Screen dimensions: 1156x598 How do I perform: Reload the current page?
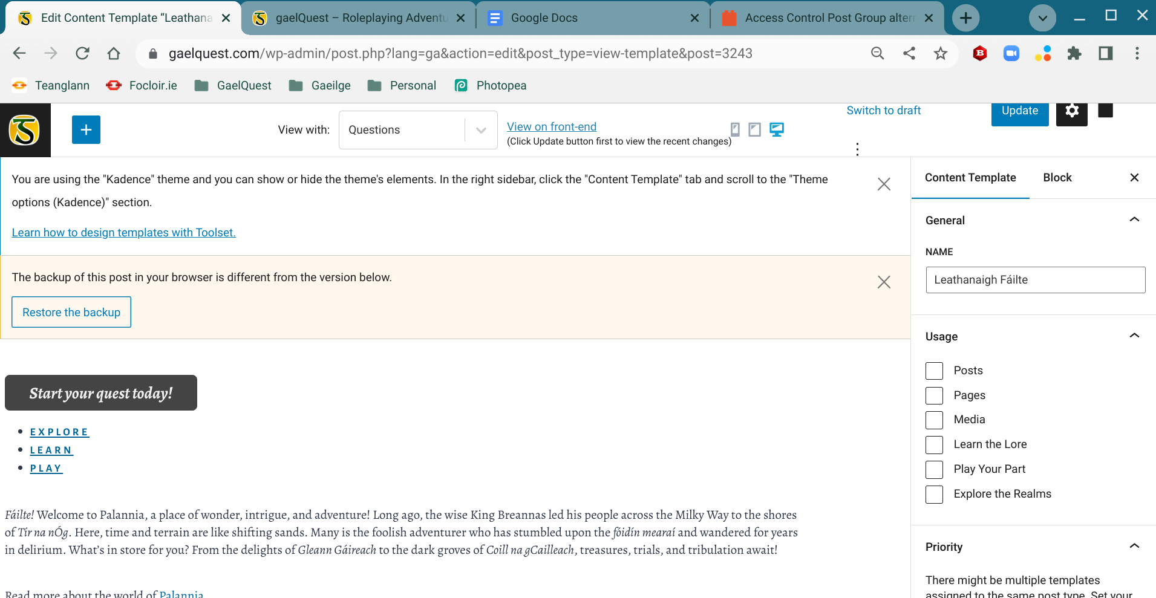coord(82,53)
